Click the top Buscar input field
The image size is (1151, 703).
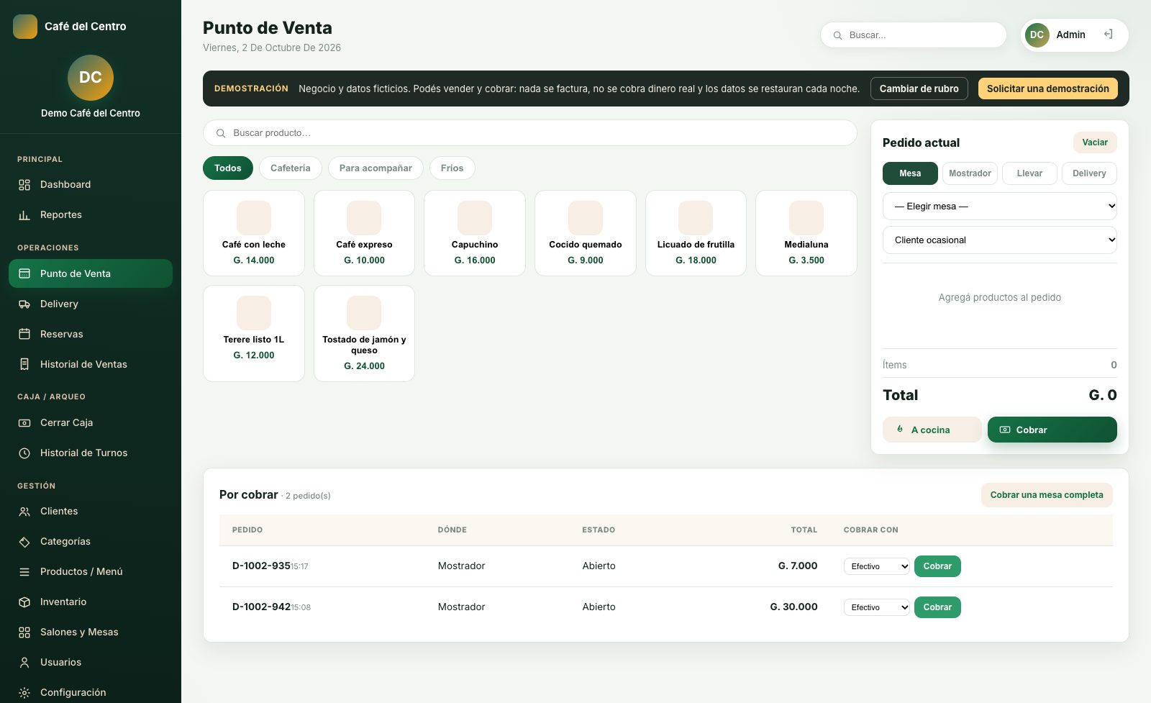914,35
